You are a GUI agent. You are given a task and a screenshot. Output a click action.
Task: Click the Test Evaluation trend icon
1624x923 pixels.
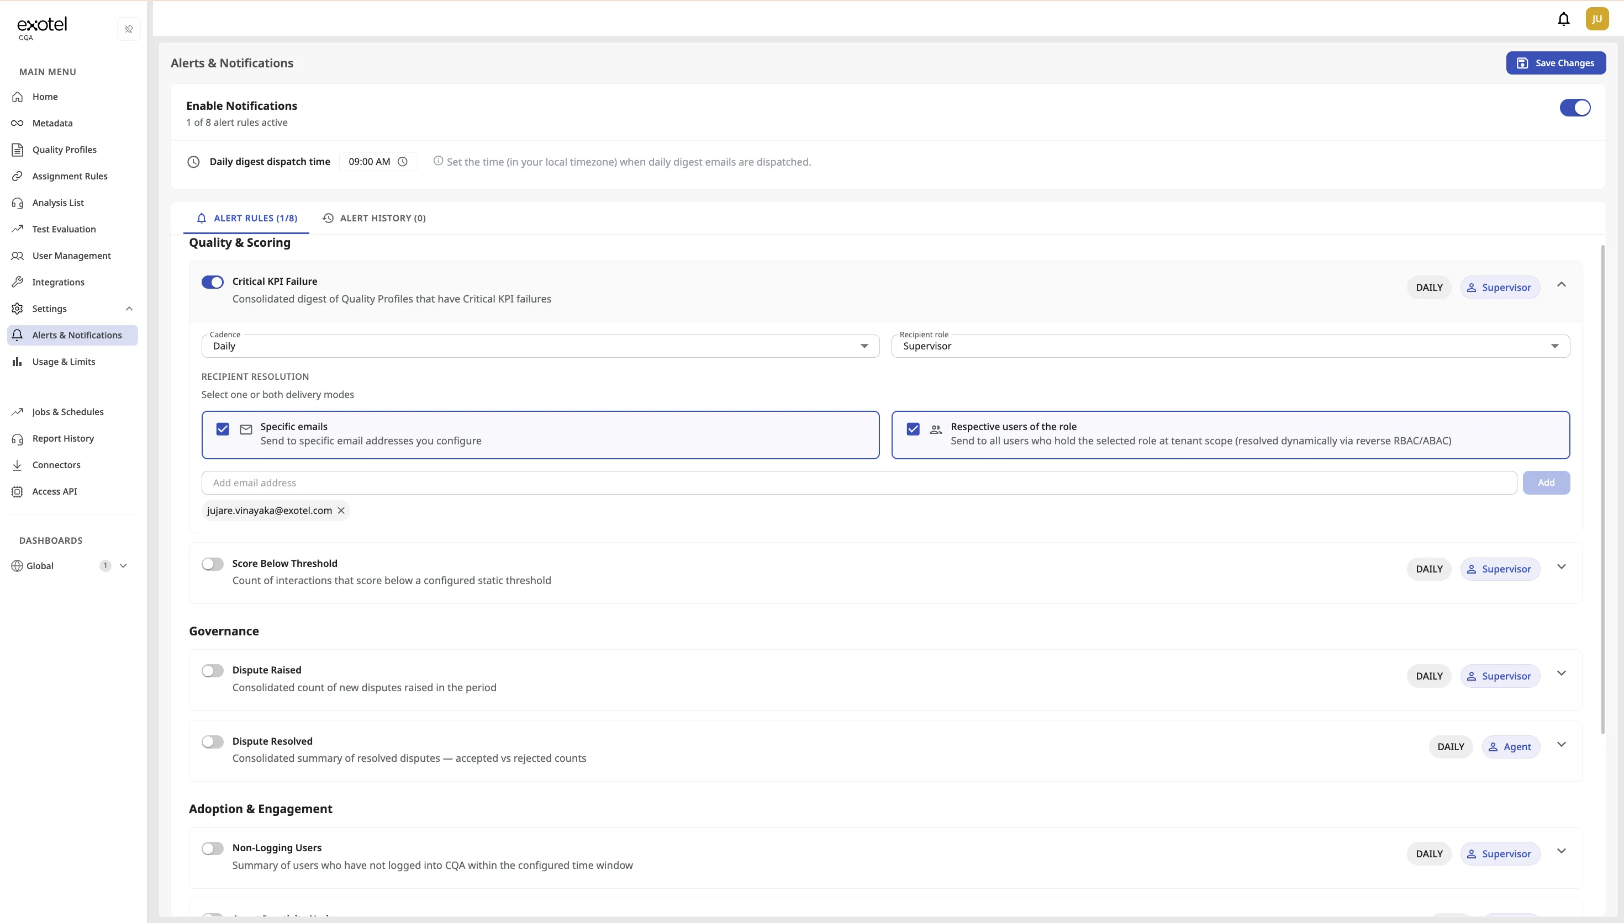(x=18, y=229)
